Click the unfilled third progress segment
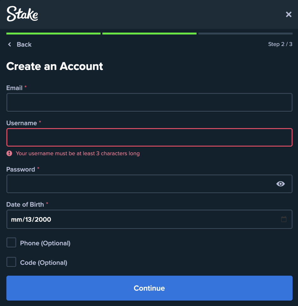 pyautogui.click(x=245, y=33)
